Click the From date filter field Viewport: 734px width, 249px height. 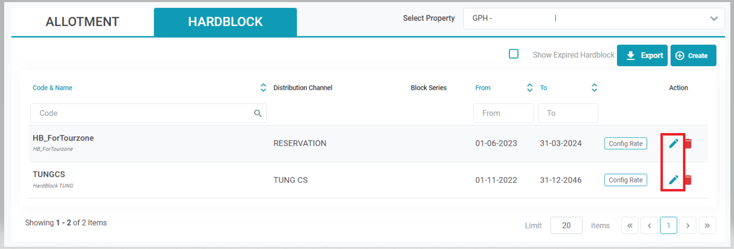503,113
